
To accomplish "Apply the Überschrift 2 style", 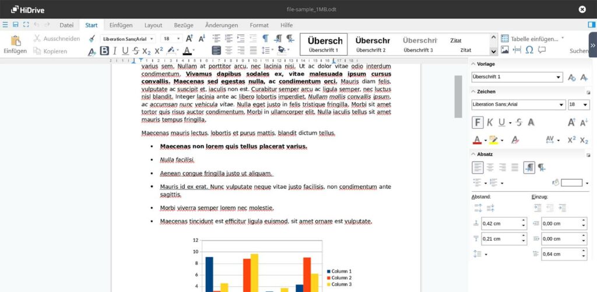I will [373, 44].
